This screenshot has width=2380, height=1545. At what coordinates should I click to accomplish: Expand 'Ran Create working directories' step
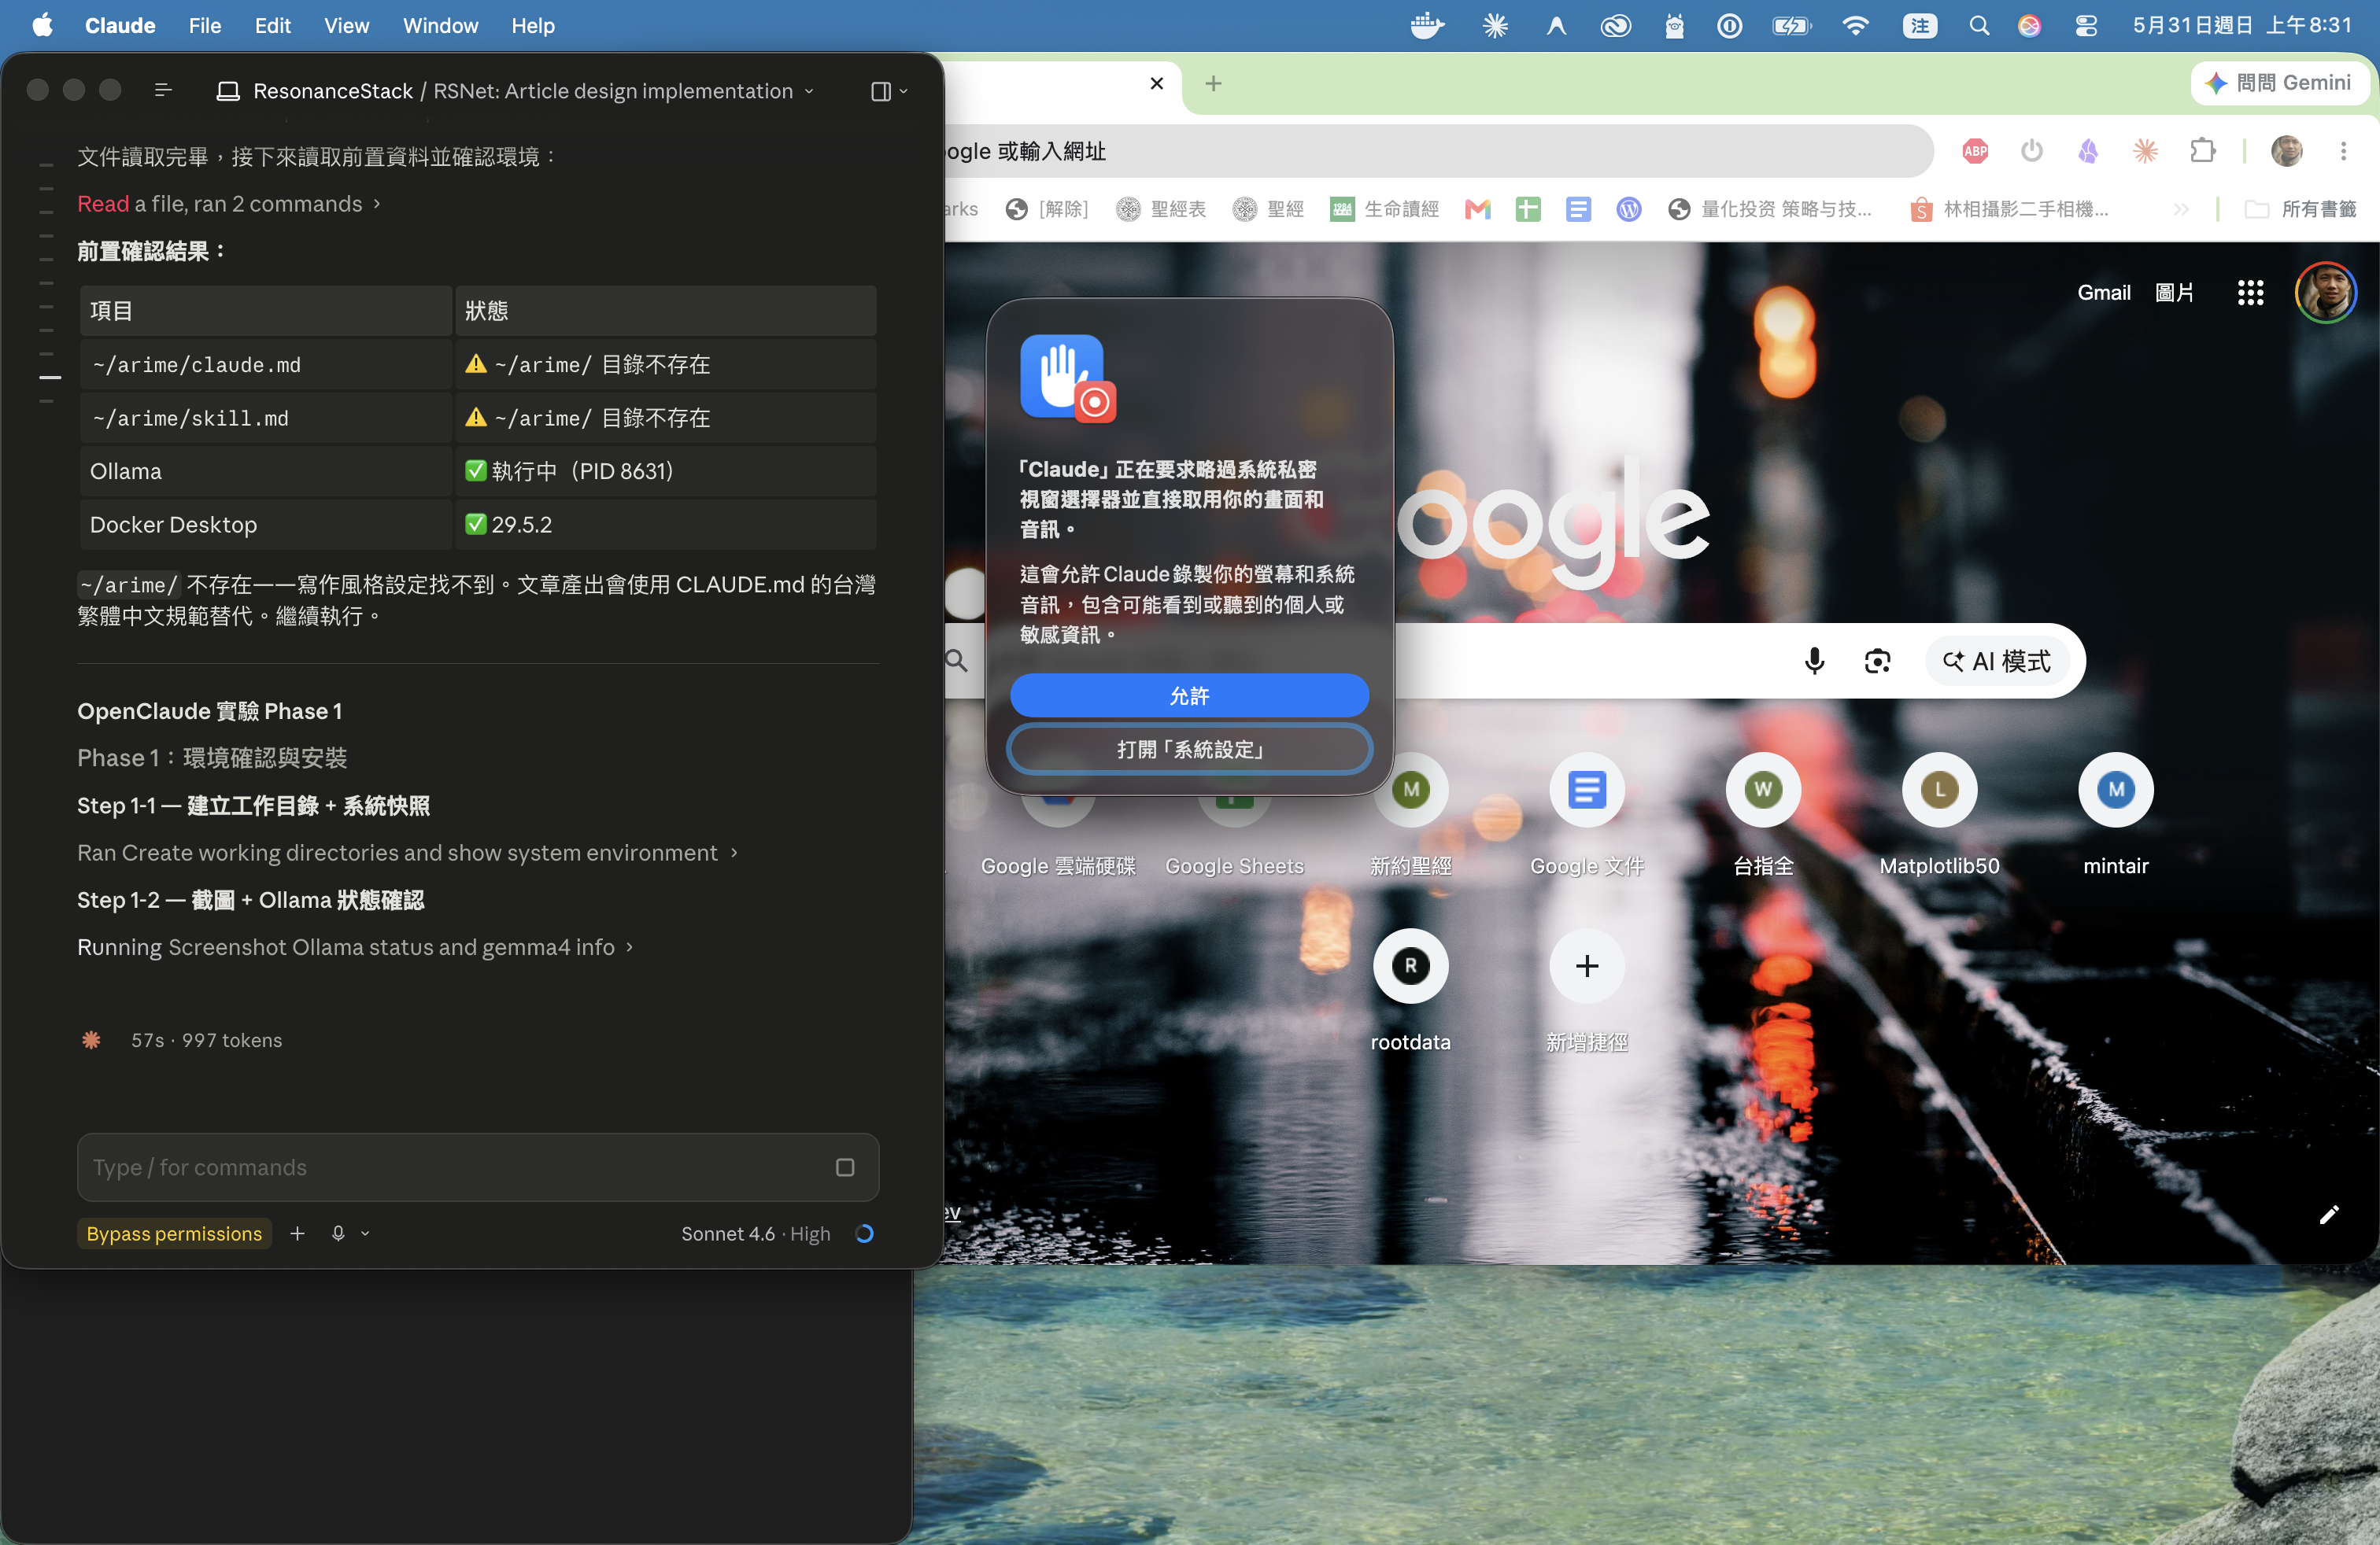(407, 853)
